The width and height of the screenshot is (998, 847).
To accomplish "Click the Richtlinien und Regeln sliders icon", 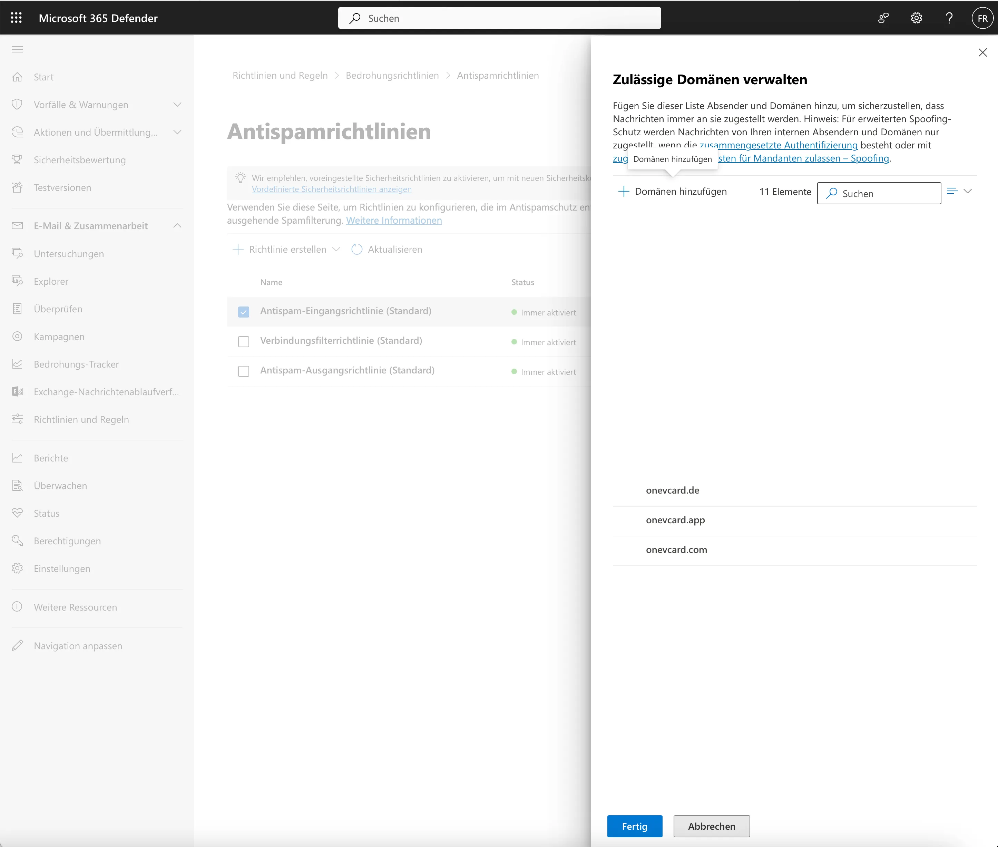I will pyautogui.click(x=17, y=419).
